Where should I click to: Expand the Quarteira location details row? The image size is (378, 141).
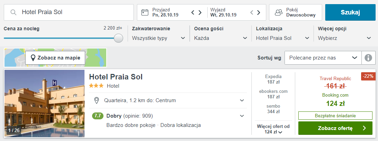point(168,100)
